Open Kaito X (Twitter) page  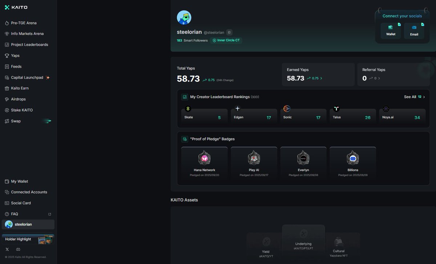coord(7,249)
